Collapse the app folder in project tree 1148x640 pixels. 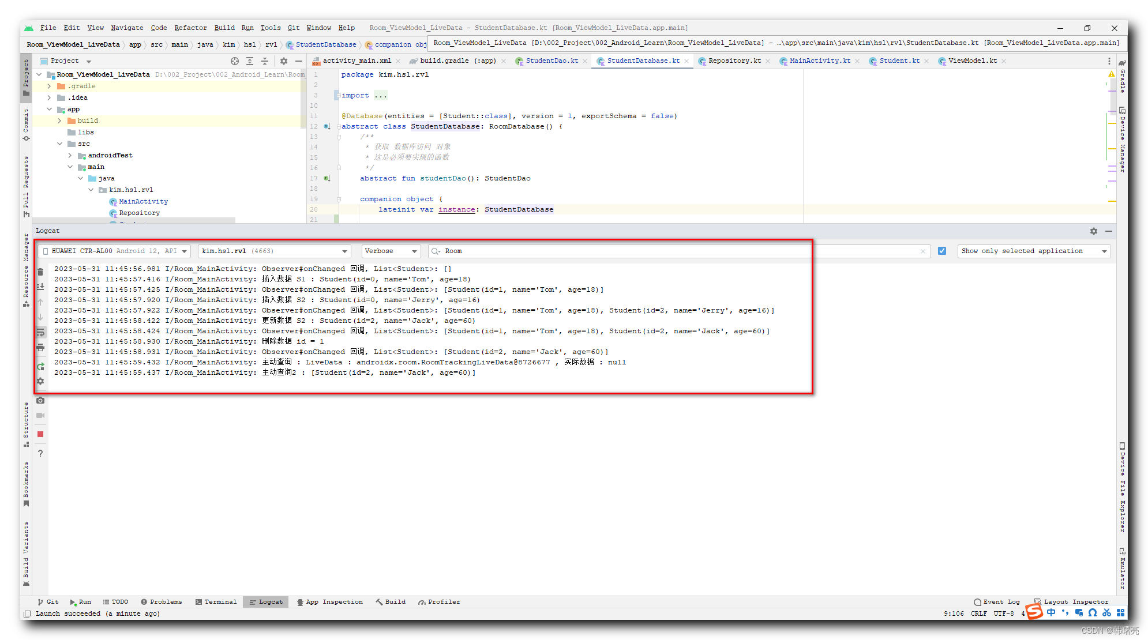click(x=50, y=109)
